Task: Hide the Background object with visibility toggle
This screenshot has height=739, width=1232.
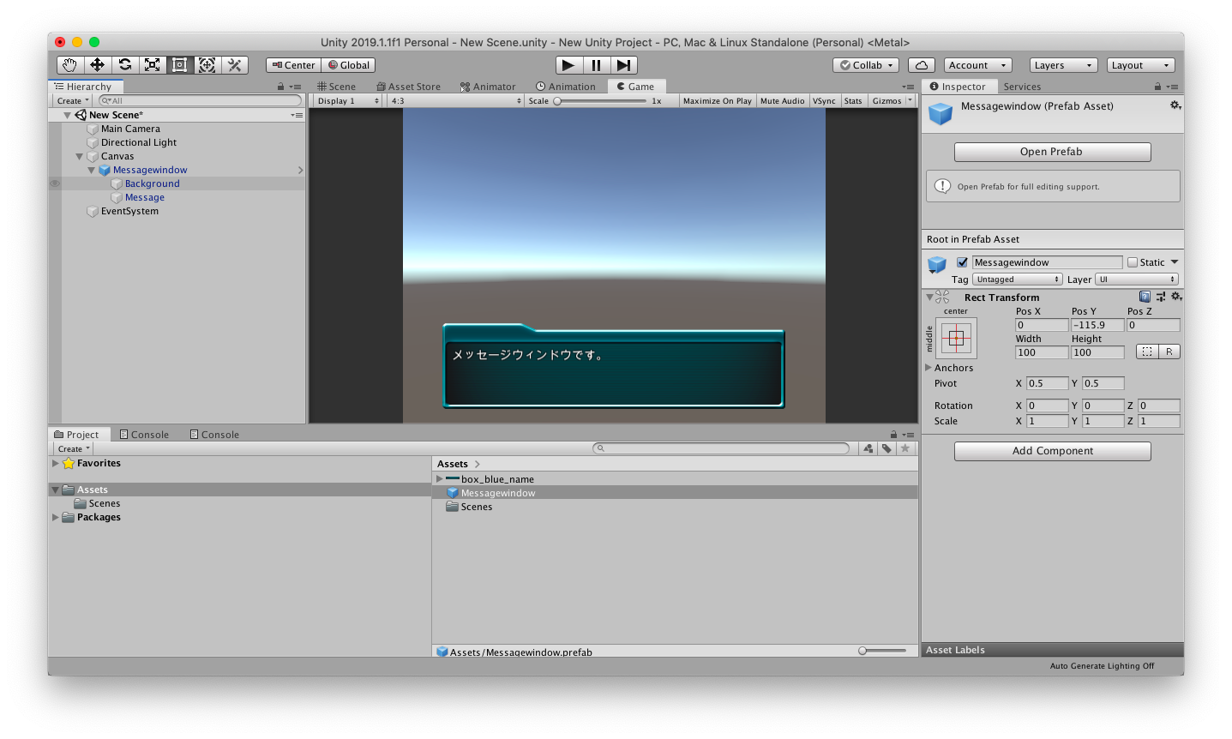Action: tap(55, 183)
